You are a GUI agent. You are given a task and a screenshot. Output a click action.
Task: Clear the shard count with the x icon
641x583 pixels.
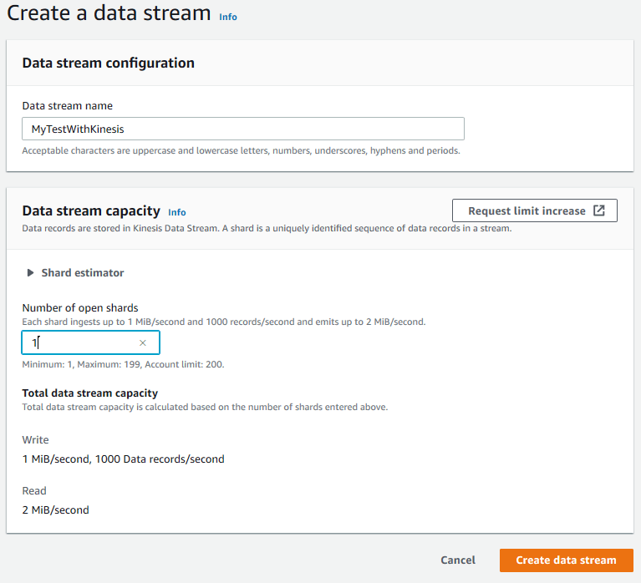click(x=143, y=342)
